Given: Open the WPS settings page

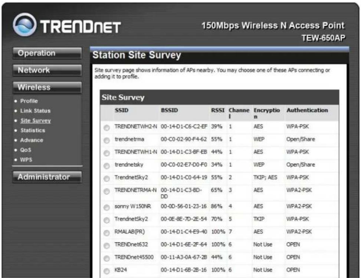Looking at the screenshot, I should tap(26, 160).
